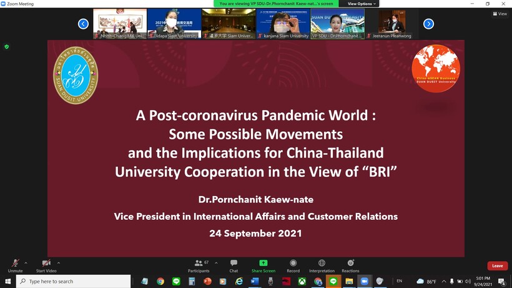Leave the meeting with red Leave button
The height and width of the screenshot is (288, 512).
point(497,266)
